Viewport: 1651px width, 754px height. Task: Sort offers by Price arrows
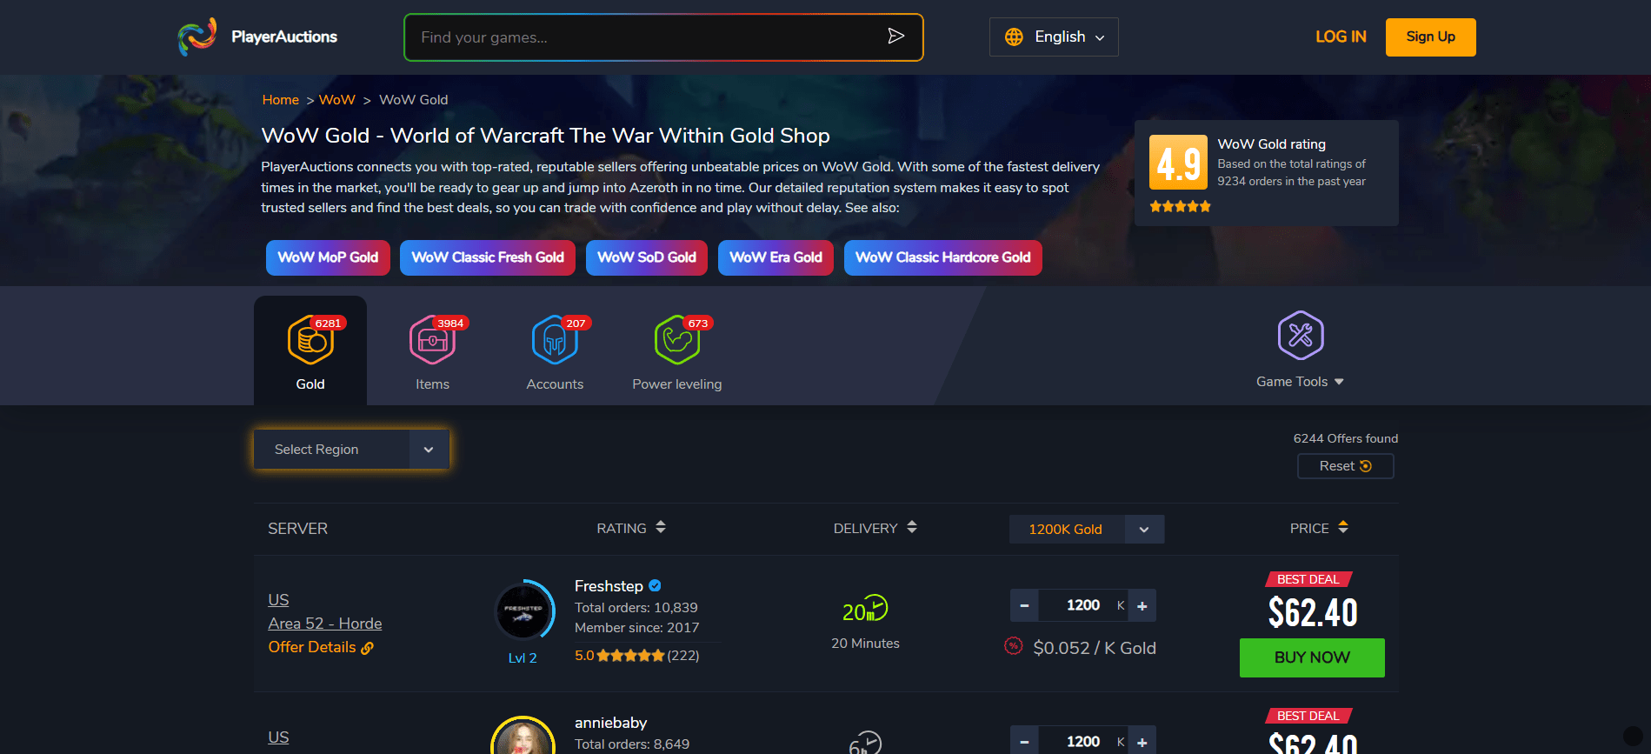click(x=1343, y=527)
